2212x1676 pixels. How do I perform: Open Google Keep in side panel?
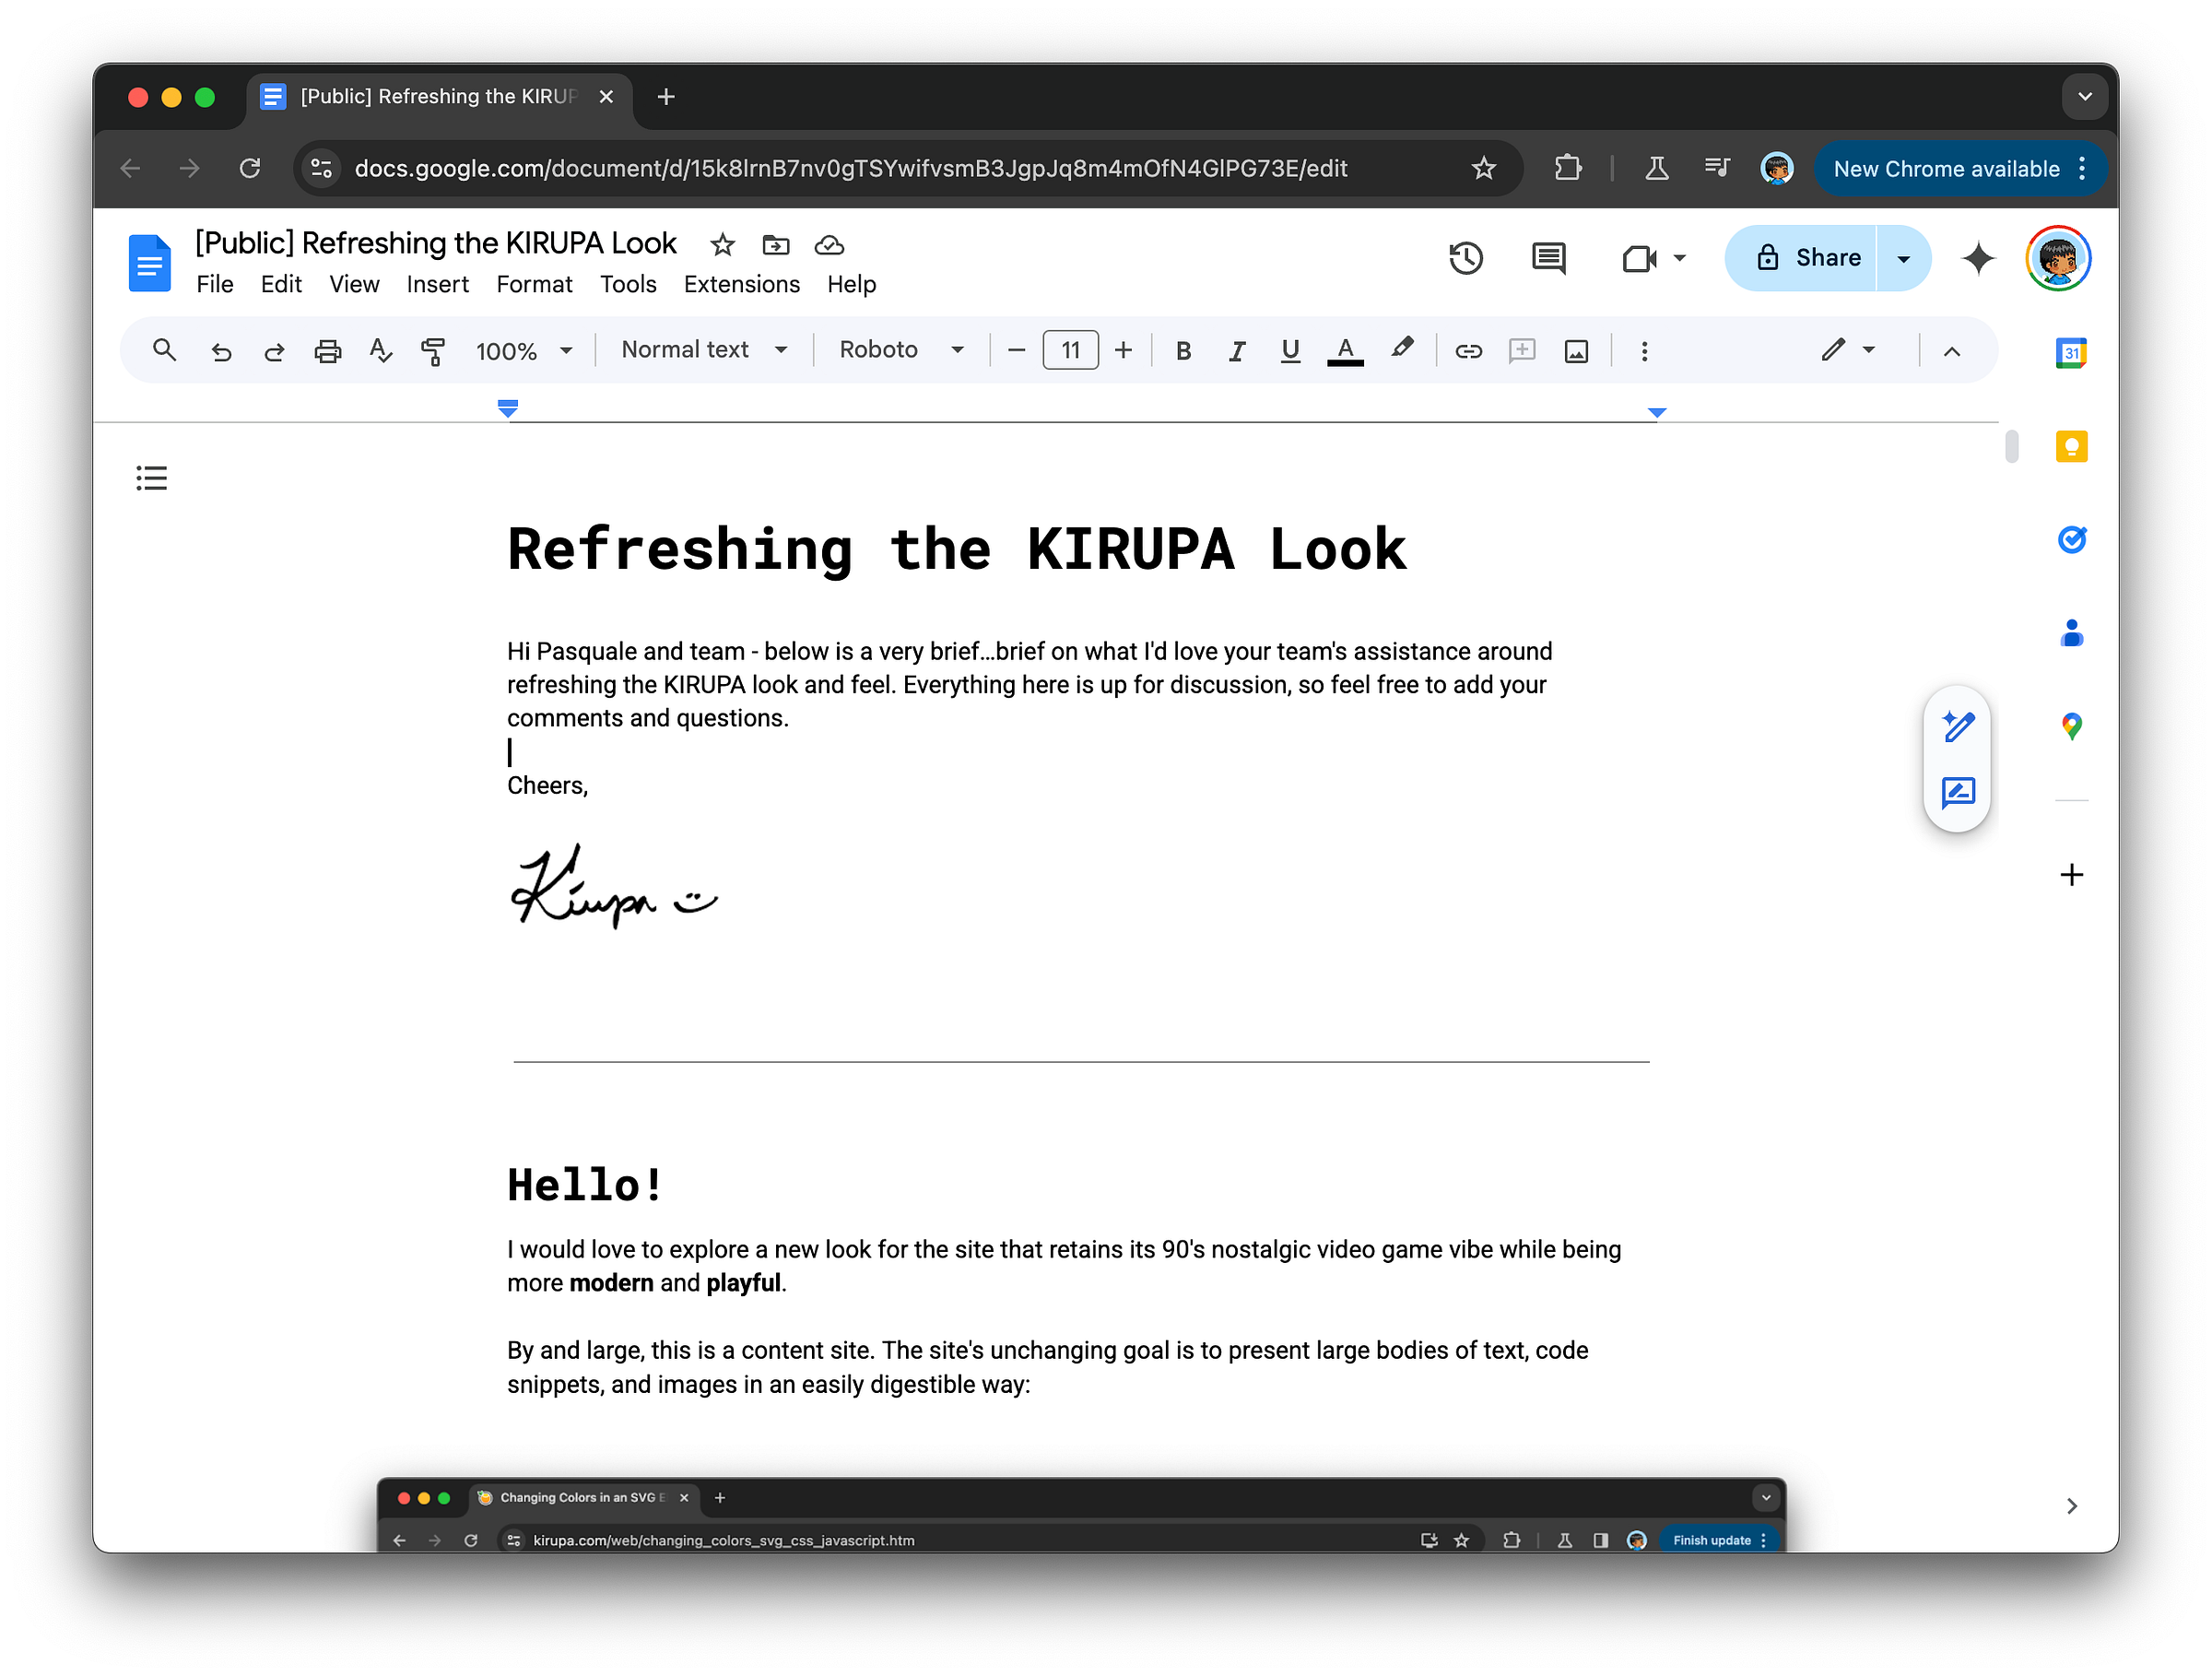[x=2071, y=446]
